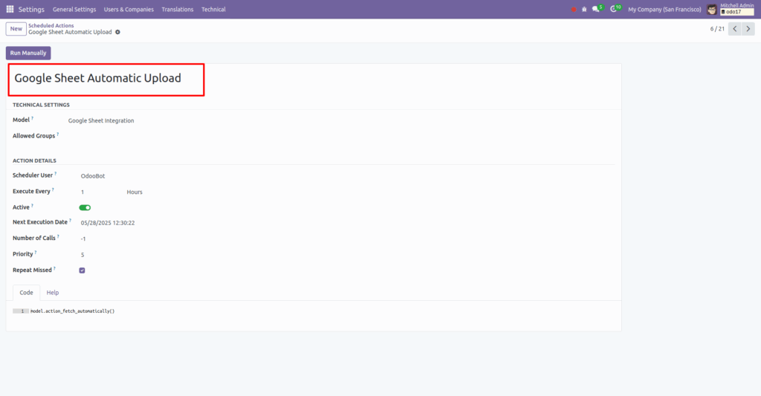Open the Users & Companies menu
This screenshot has height=396, width=761.
tap(129, 9)
